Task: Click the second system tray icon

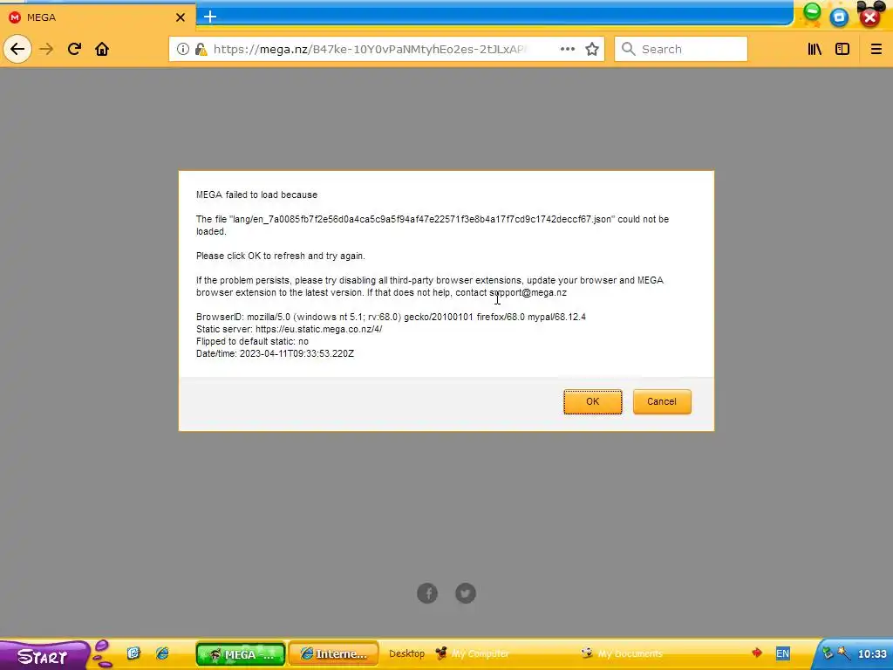Action: [843, 653]
